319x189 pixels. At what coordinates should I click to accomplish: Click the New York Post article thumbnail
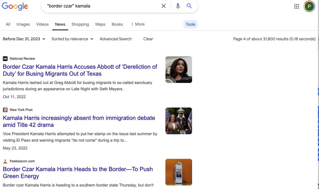pyautogui.click(x=179, y=121)
